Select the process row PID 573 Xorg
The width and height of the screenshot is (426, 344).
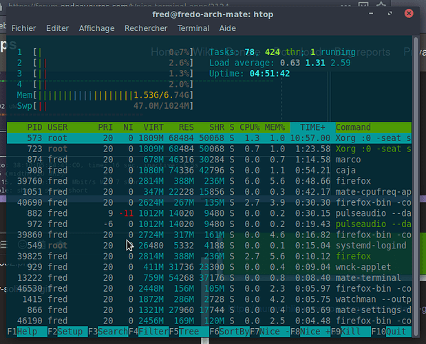tap(209, 138)
